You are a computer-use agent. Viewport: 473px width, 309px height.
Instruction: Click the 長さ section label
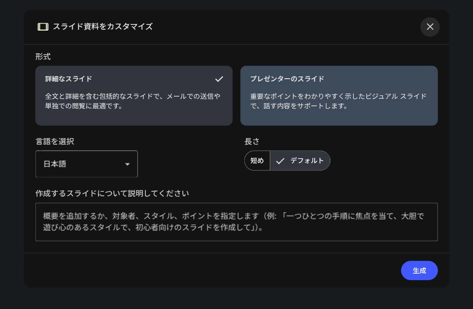[x=252, y=142]
